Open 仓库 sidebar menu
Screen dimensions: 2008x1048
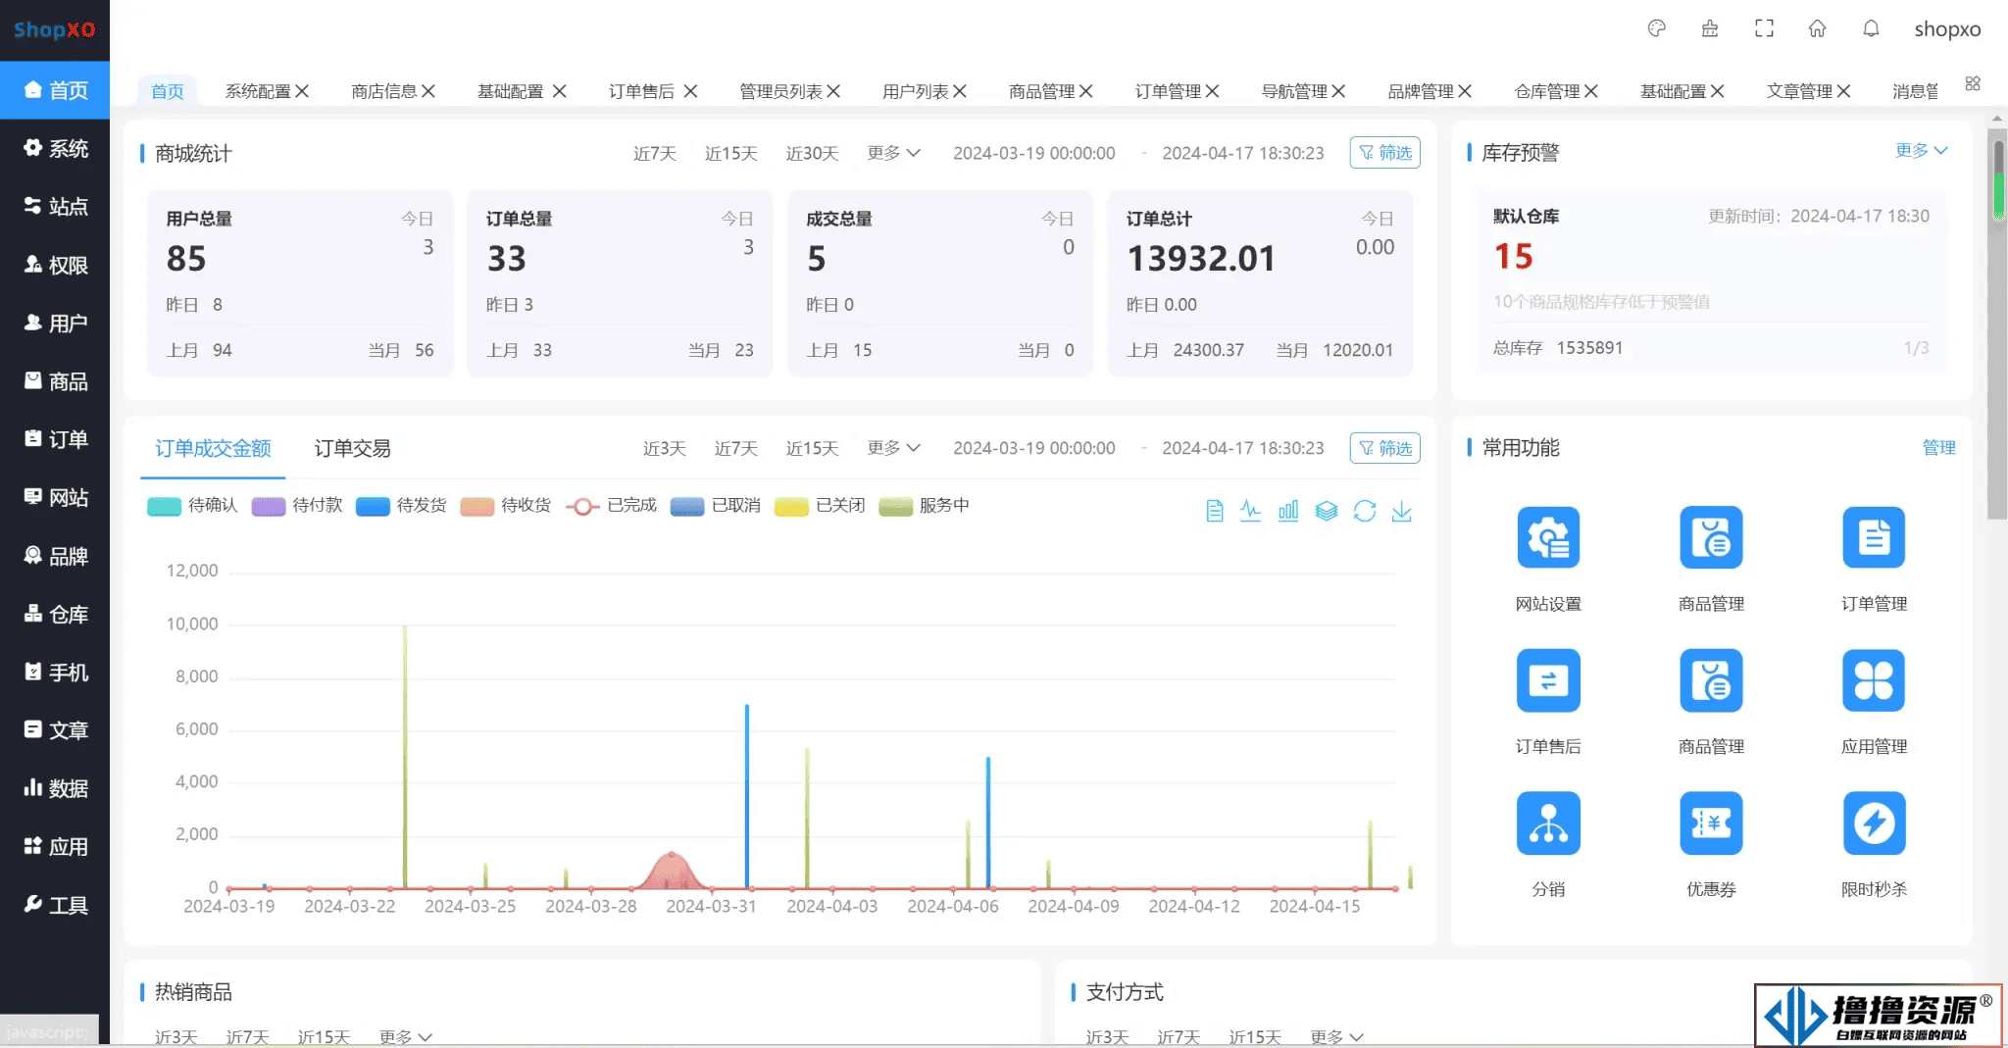(55, 614)
